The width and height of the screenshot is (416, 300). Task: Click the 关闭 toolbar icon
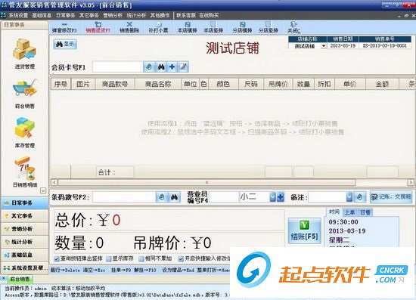click(x=293, y=27)
